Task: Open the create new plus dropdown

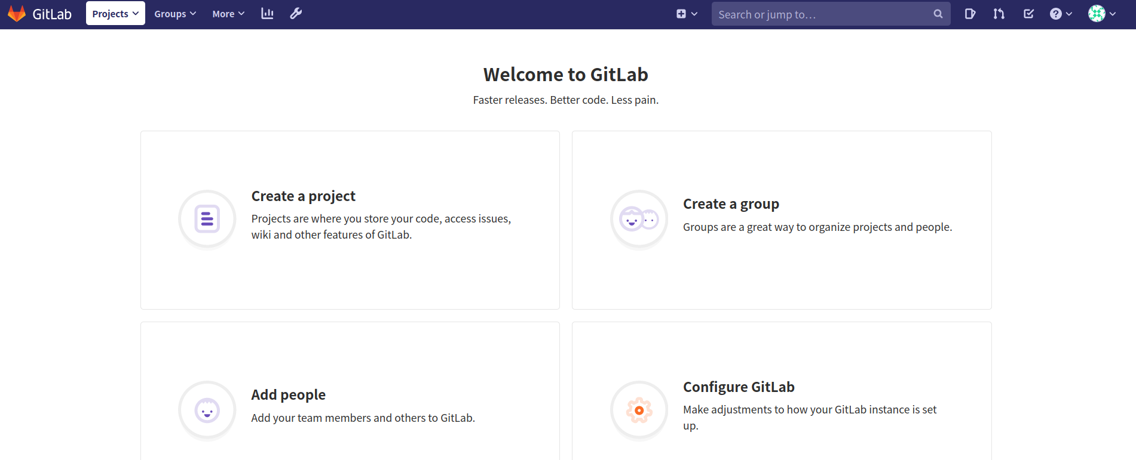Action: (687, 14)
